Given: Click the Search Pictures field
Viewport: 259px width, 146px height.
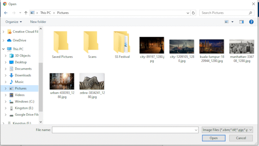Looking at the screenshot, I should pyautogui.click(x=227, y=13).
